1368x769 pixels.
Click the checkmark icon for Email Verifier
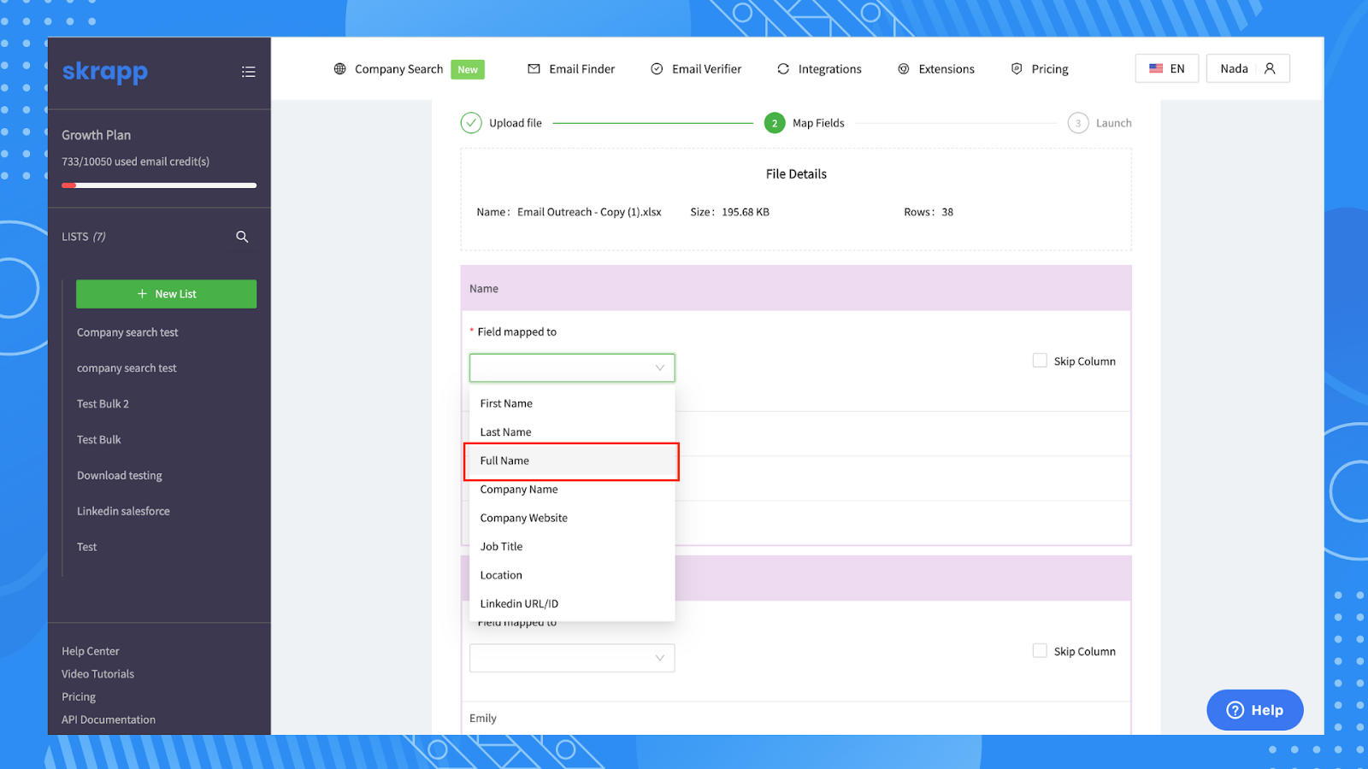coord(657,69)
